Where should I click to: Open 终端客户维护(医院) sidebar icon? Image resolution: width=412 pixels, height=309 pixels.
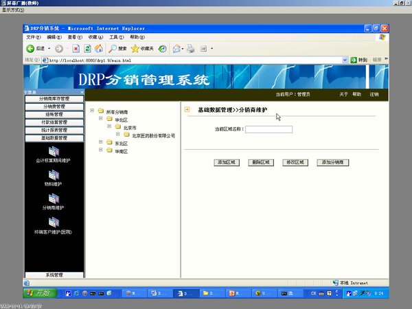[x=54, y=222]
